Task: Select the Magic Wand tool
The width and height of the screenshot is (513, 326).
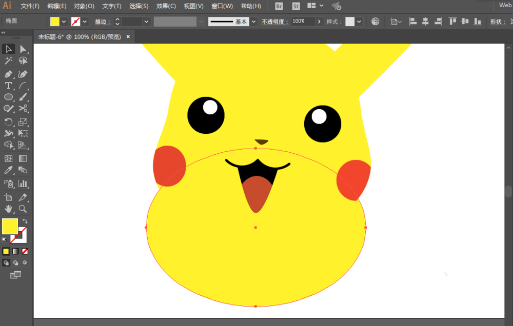Action: pos(8,61)
